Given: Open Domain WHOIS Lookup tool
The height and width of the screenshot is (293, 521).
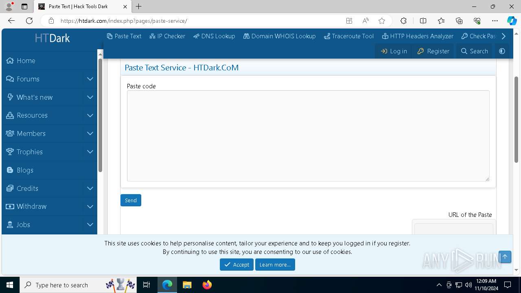Looking at the screenshot, I should click(x=280, y=36).
